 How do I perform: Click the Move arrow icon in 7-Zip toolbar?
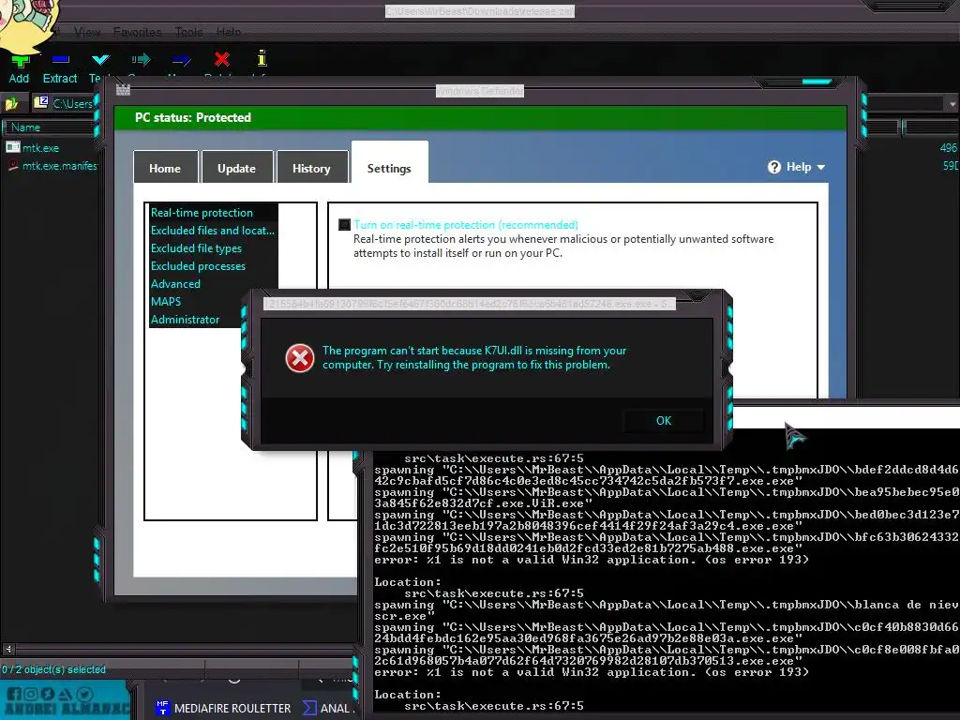coord(181,60)
